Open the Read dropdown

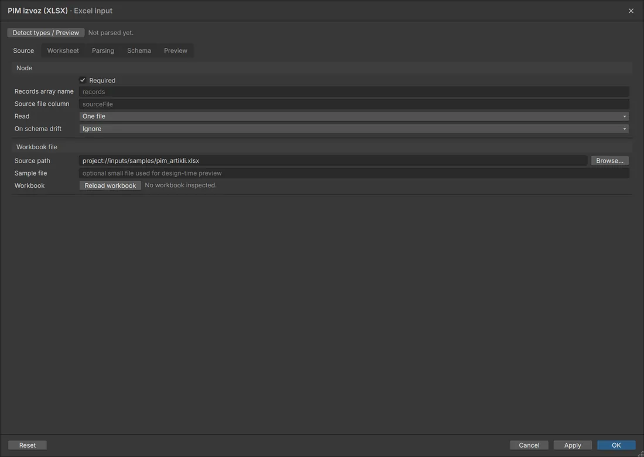(x=354, y=116)
